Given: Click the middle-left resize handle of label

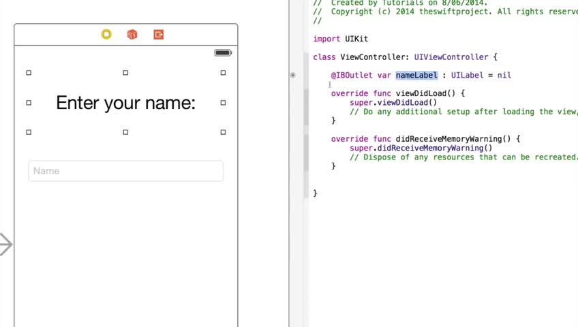Looking at the screenshot, I should coord(29,103).
